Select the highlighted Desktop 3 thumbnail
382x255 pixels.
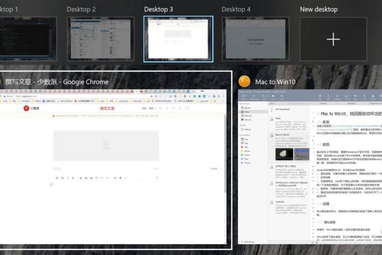pos(178,39)
